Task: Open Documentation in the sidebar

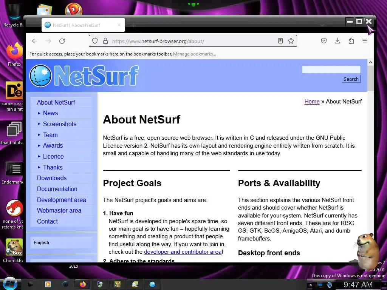Action: coord(57,189)
